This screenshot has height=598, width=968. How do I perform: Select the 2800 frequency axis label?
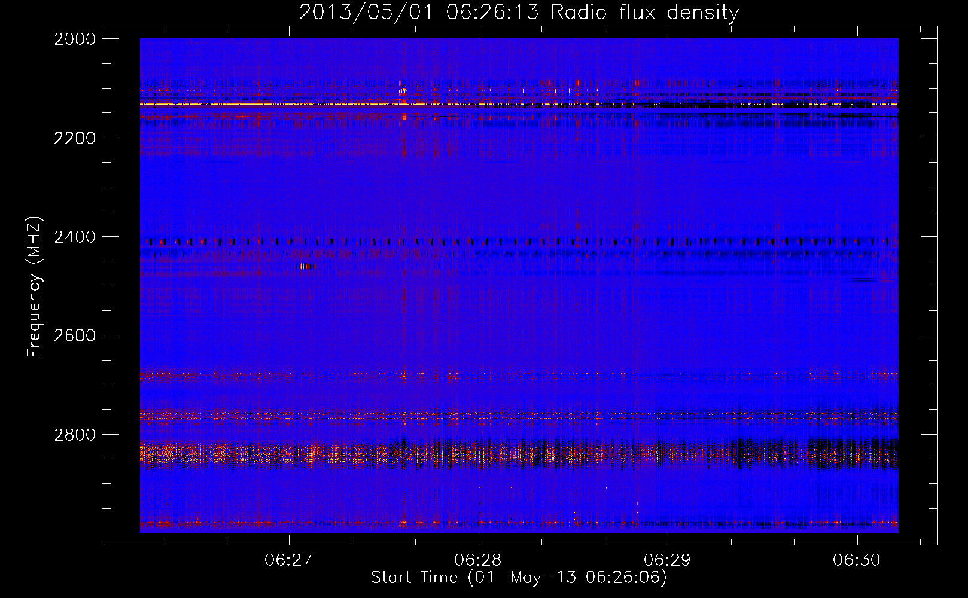(75, 435)
